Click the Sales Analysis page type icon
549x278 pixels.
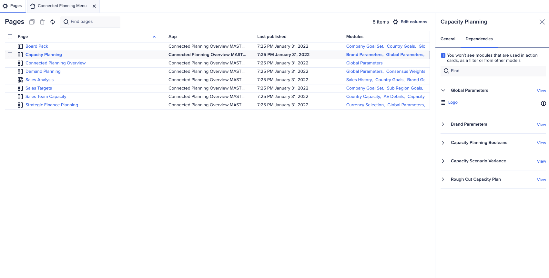pos(20,80)
